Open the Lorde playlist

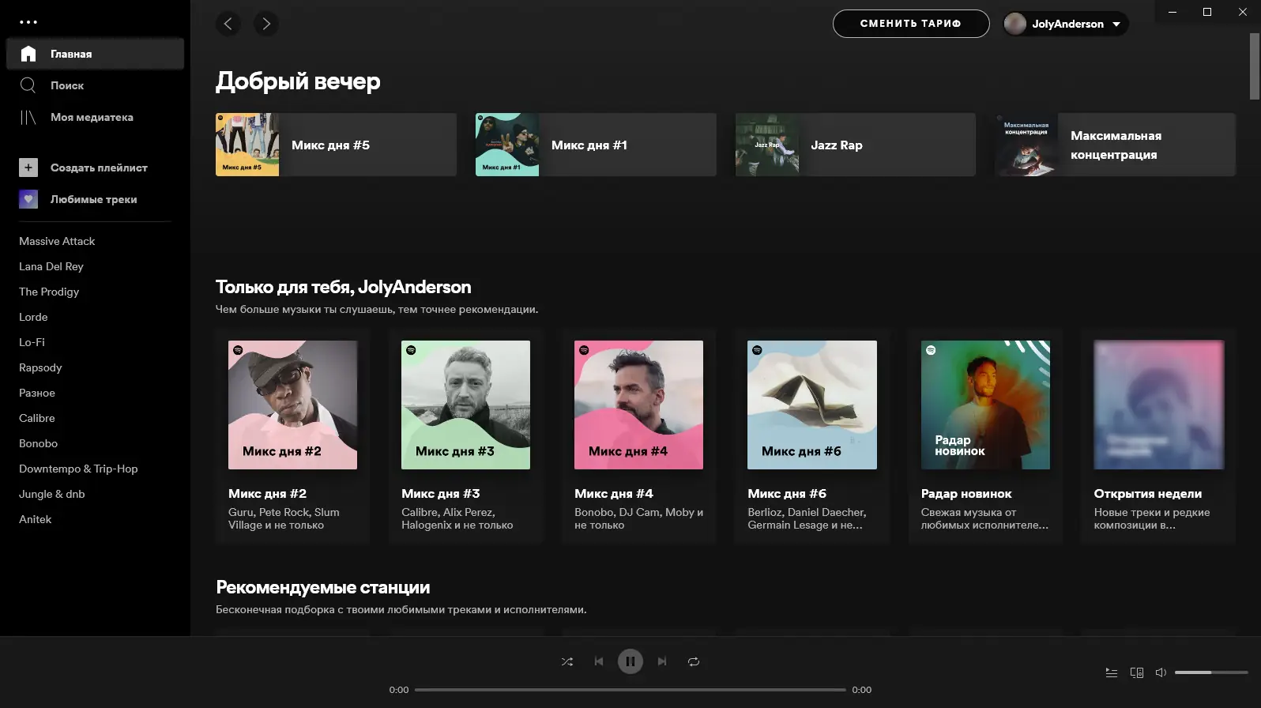pyautogui.click(x=33, y=317)
